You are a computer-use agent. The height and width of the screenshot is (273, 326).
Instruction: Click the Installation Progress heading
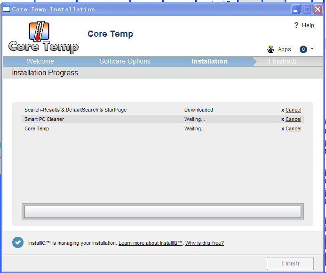click(x=45, y=72)
